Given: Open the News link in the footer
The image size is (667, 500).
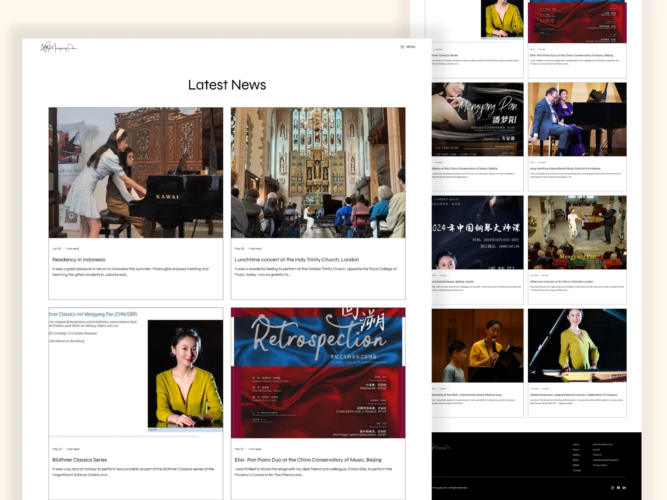Looking at the screenshot, I should [x=576, y=460].
